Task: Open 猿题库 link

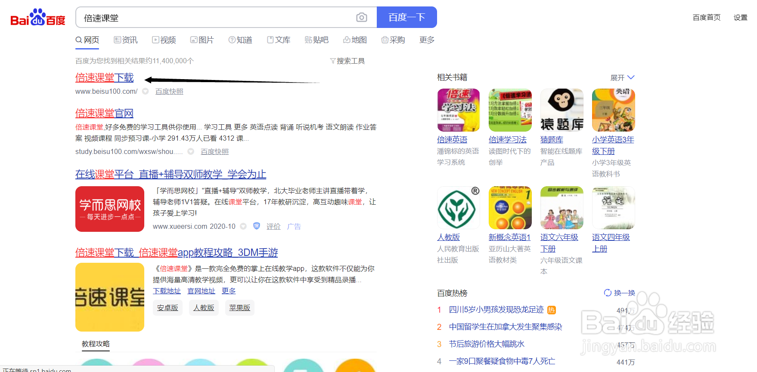Action: tap(552, 140)
